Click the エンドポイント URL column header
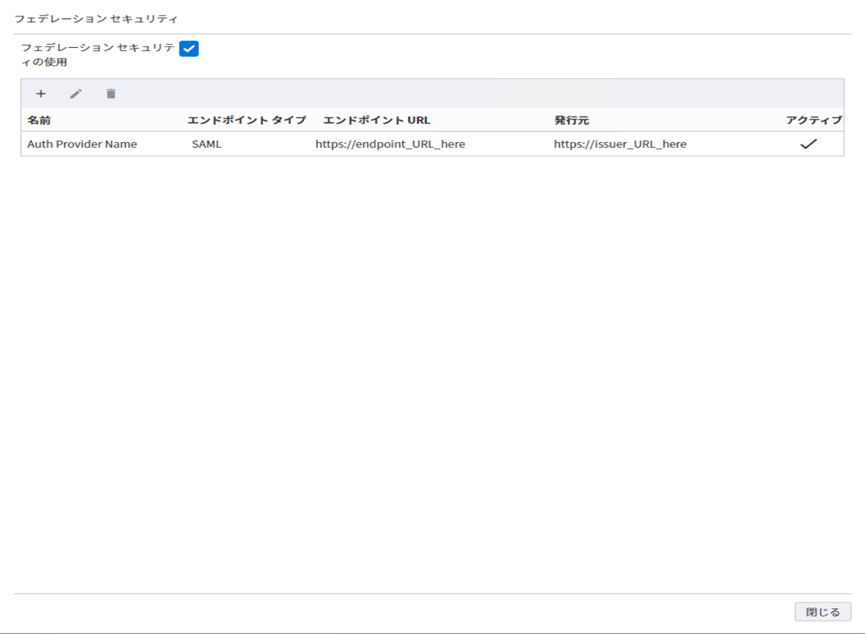 click(376, 120)
